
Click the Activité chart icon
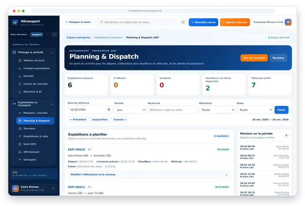(x=20, y=76)
